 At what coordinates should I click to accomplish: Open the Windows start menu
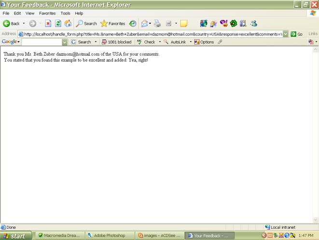pos(15,236)
